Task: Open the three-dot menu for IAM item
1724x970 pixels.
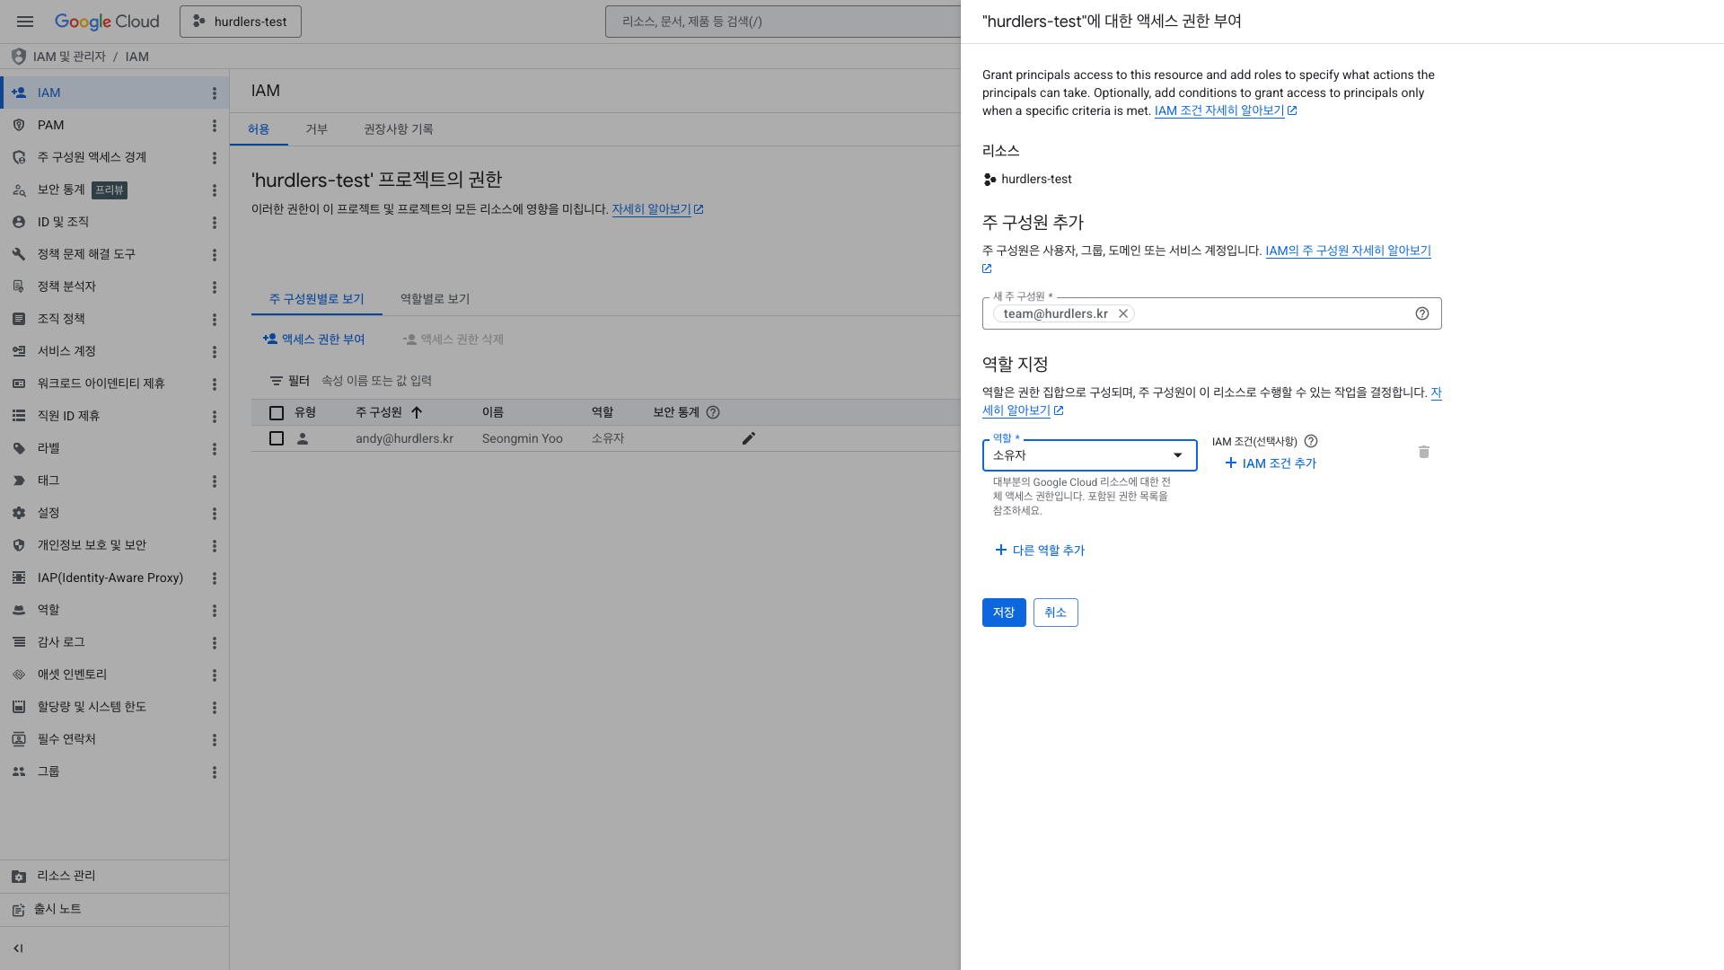Action: coord(215,93)
